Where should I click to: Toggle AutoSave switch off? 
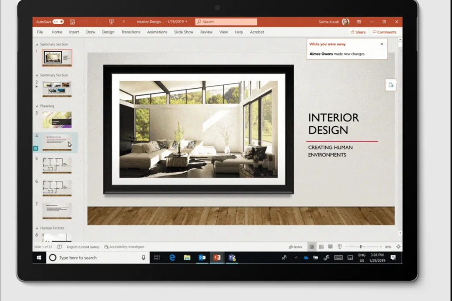[58, 22]
